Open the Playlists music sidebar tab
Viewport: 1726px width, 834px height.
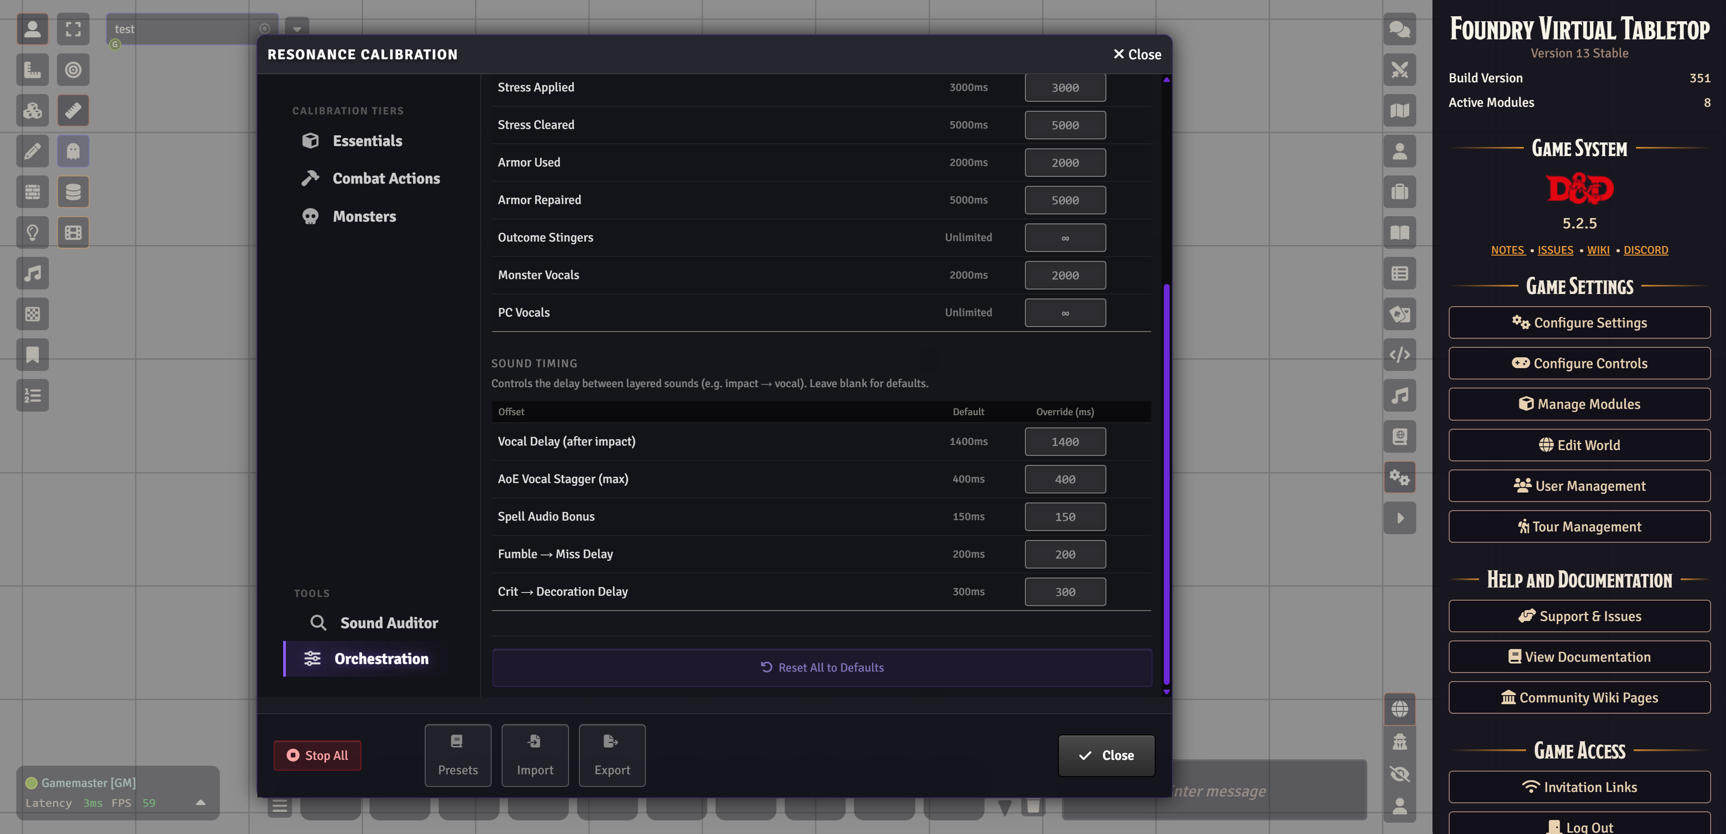tap(1400, 396)
